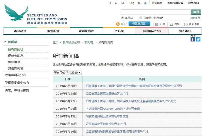Open the 所有月份 month dropdown

[x=61, y=73]
